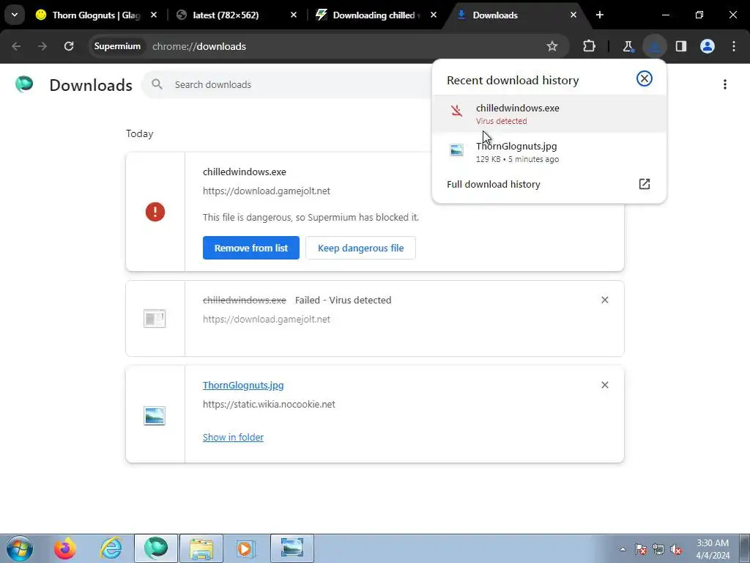
Task: Select ThornGlognuts.jpg in recent download history
Action: click(549, 152)
